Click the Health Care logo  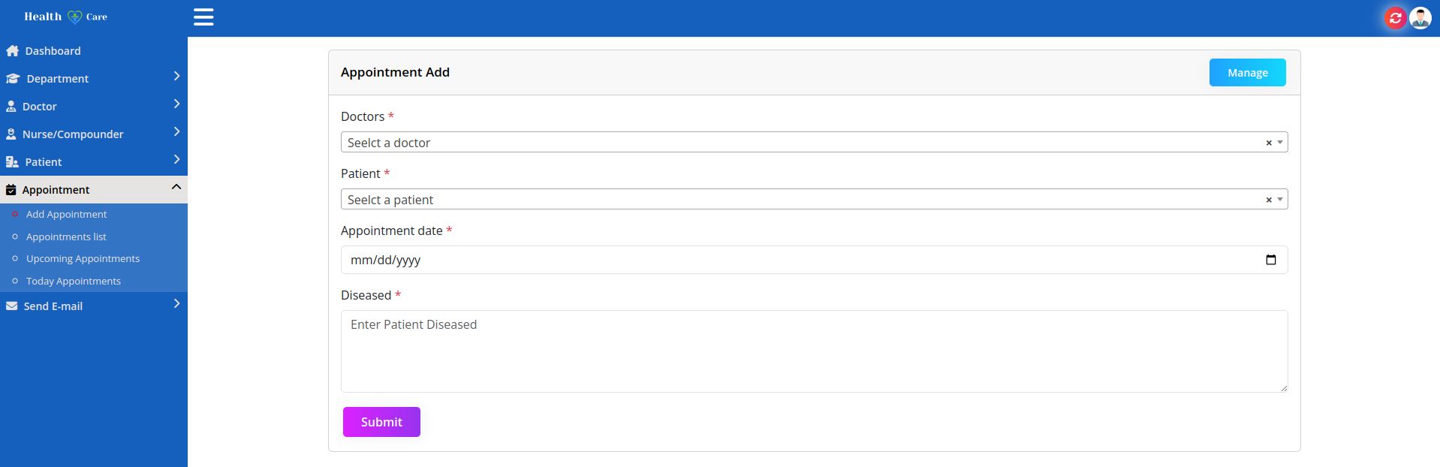[x=66, y=17]
